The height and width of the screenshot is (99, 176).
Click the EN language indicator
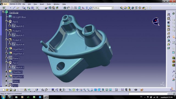pos(141,97)
